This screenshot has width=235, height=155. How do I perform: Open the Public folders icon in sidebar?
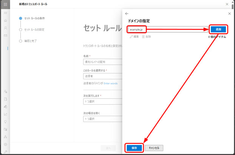[x=6, y=129]
